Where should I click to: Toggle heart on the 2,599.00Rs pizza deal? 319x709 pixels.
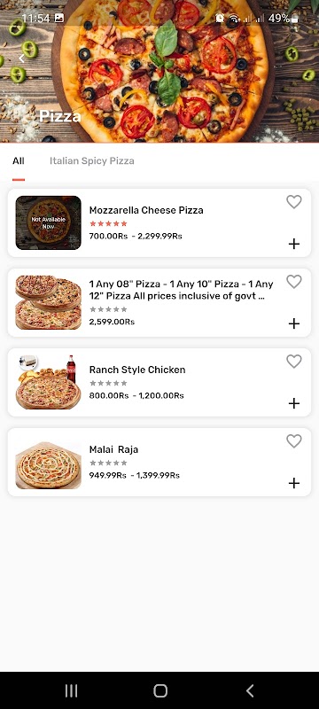294,282
